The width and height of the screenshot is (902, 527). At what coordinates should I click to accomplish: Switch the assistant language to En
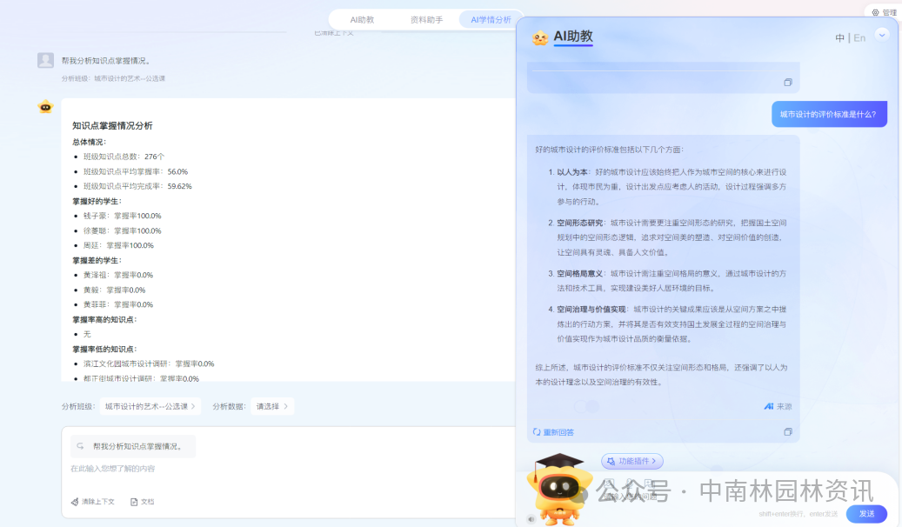pyautogui.click(x=859, y=38)
